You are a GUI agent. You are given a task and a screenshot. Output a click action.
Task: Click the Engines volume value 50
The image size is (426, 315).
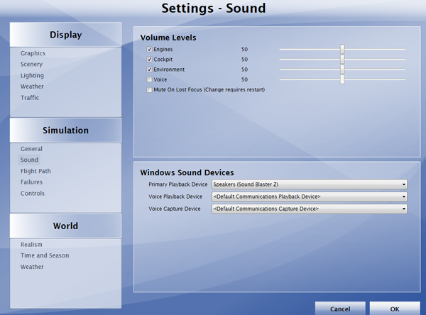pyautogui.click(x=244, y=50)
